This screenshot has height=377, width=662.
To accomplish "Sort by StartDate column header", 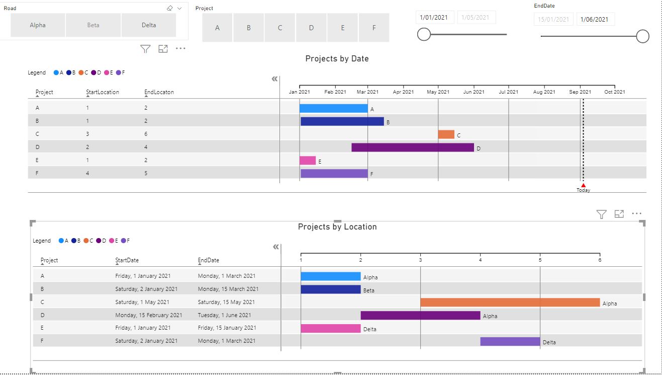I will click(x=127, y=260).
